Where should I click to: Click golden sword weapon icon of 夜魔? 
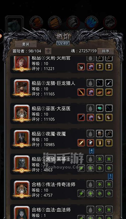click(81, 143)
